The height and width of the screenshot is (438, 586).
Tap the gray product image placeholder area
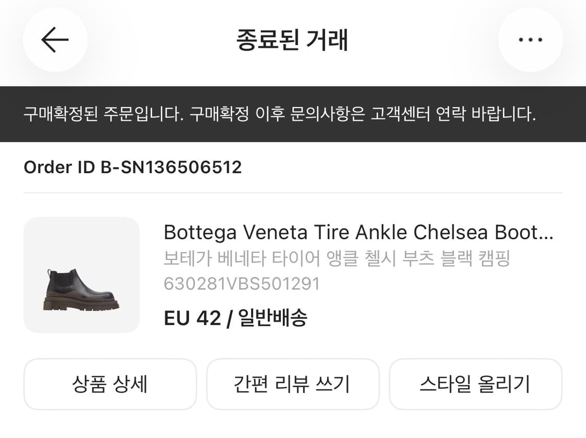(x=82, y=276)
